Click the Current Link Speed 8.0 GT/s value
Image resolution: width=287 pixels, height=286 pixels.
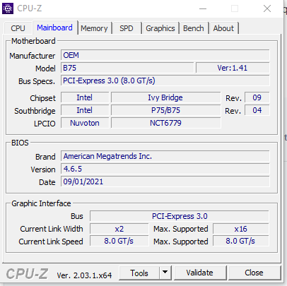pyautogui.click(x=119, y=241)
